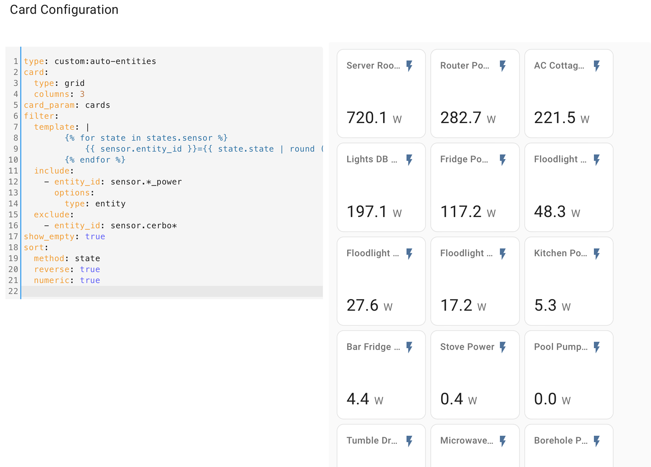Open the Floodlight card showing 17.2 W

click(x=475, y=281)
